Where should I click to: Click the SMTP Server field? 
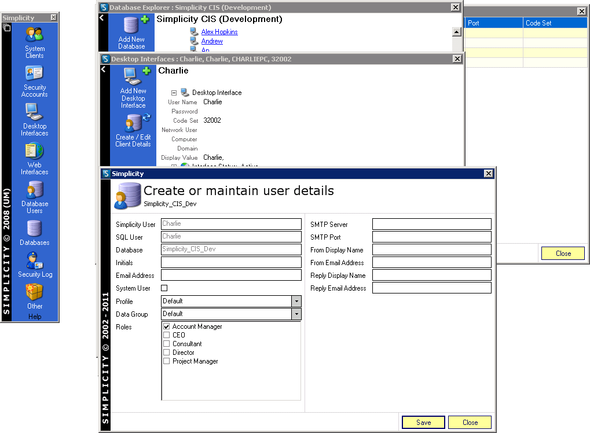coord(431,224)
